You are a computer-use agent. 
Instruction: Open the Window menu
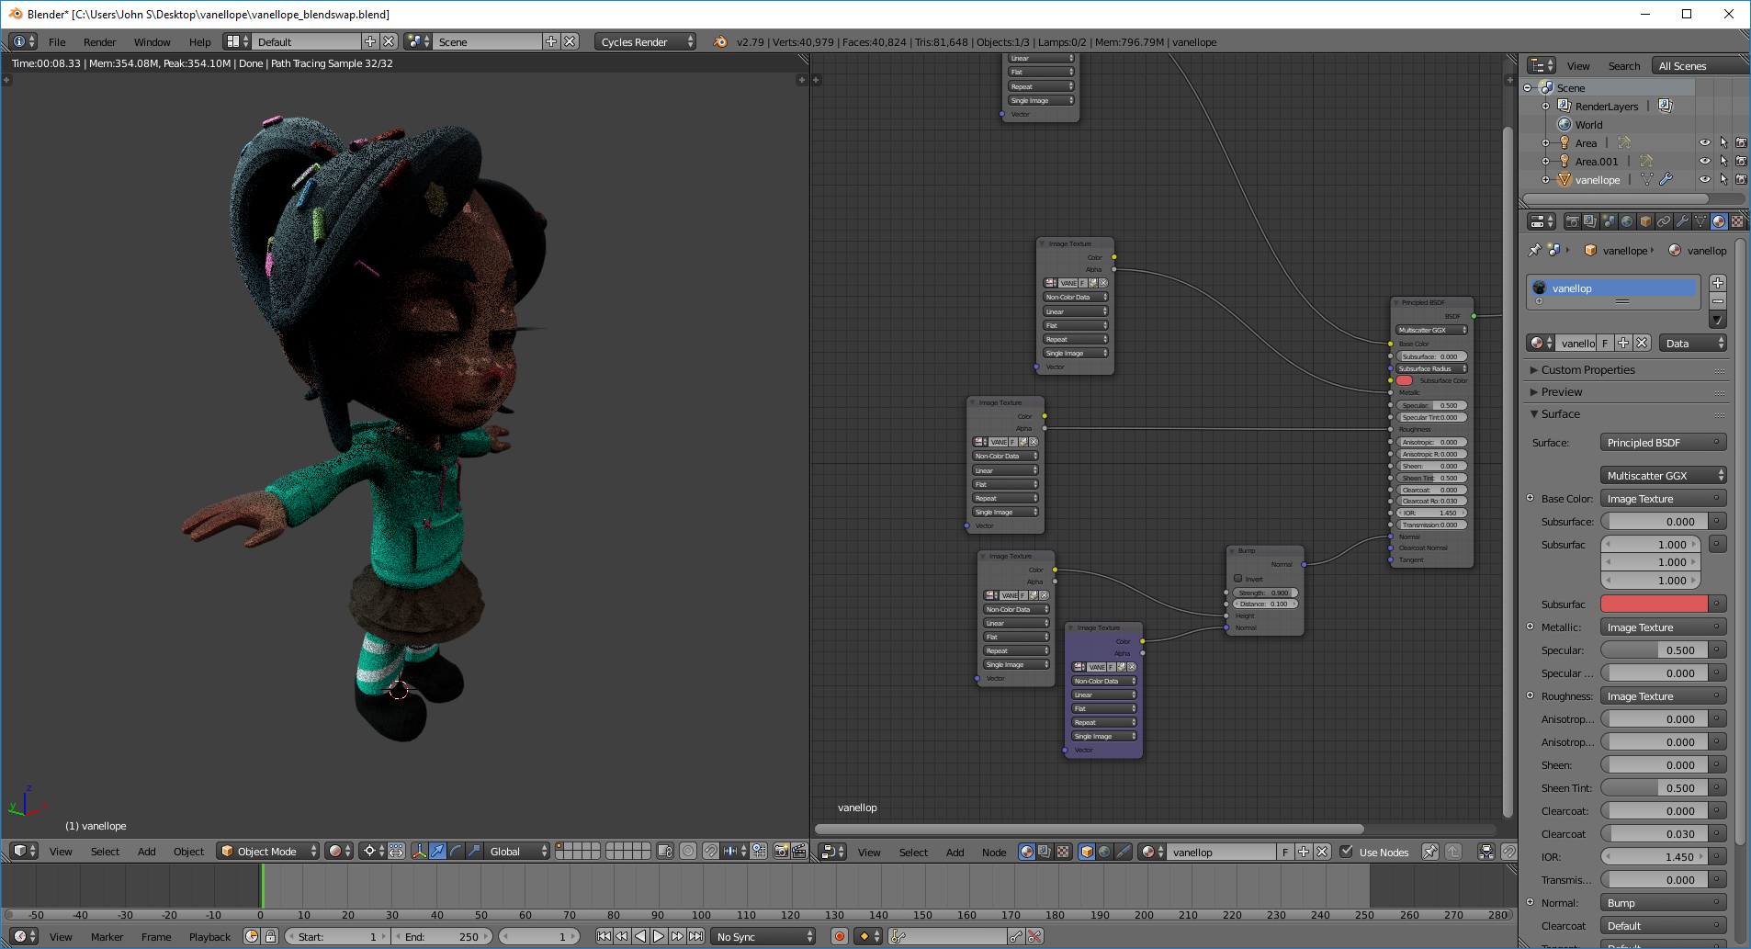coord(152,42)
